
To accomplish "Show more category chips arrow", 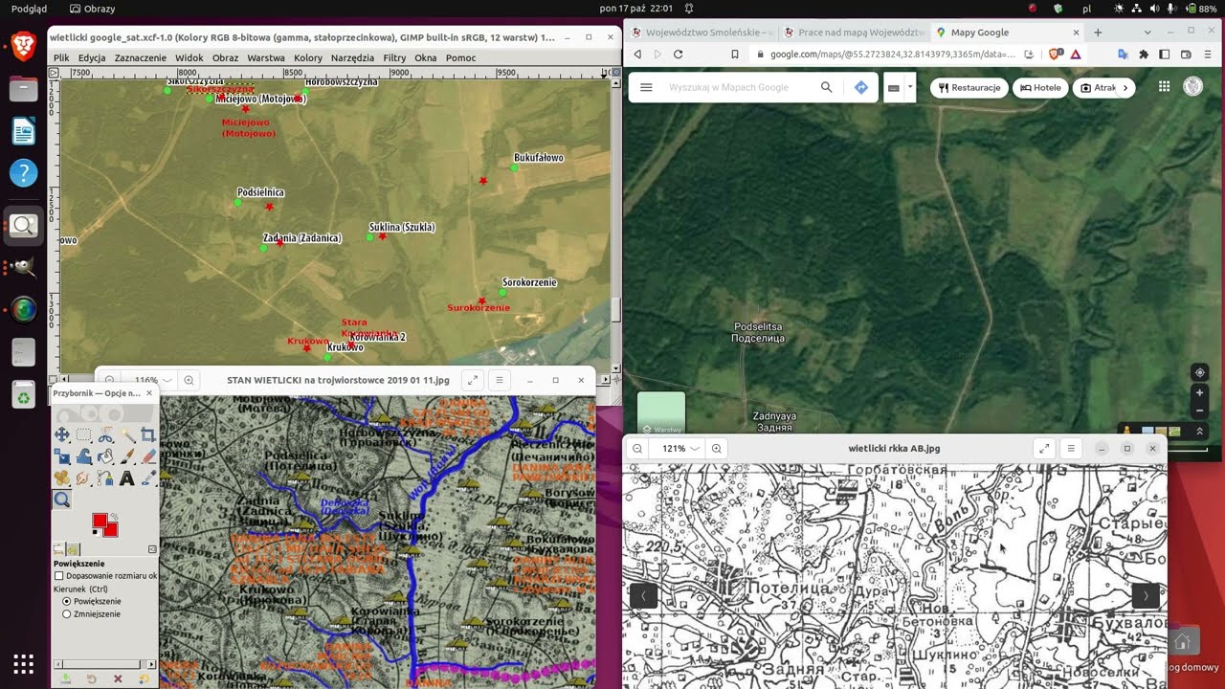I will click(x=1125, y=87).
